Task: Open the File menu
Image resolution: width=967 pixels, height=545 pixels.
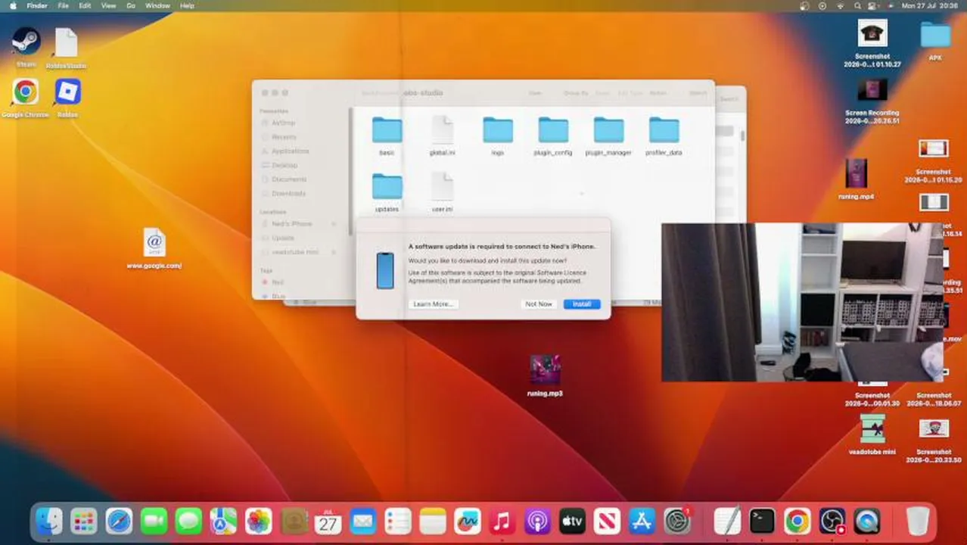Action: pyautogui.click(x=64, y=5)
